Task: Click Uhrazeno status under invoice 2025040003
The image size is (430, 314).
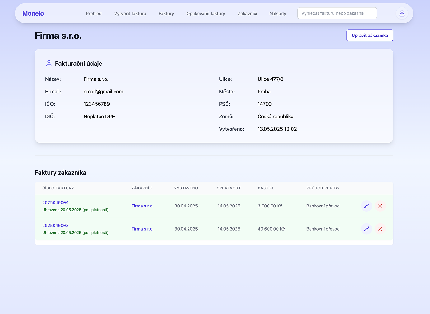Action: tap(75, 233)
